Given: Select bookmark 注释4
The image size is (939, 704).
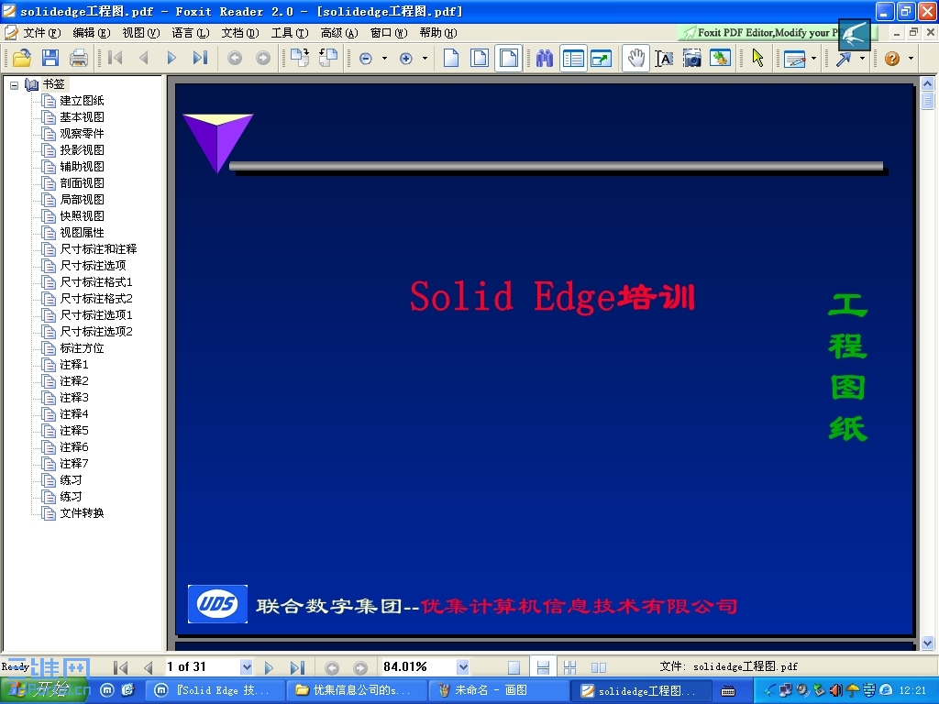Looking at the screenshot, I should click(73, 414).
